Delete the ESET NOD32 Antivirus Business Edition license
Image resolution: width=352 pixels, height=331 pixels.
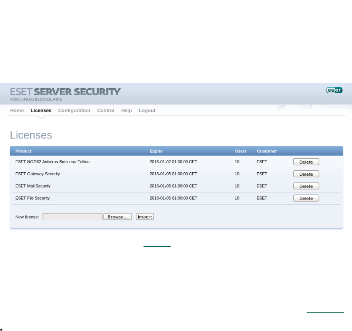click(306, 162)
